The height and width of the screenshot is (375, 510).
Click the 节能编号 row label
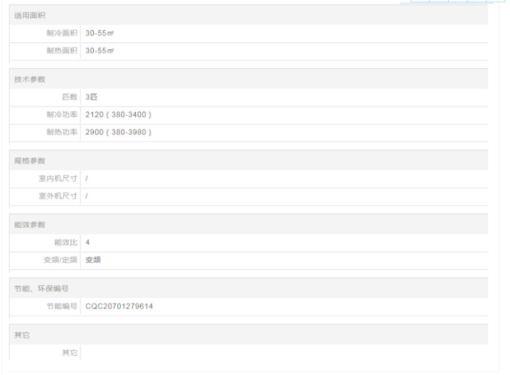(61, 307)
